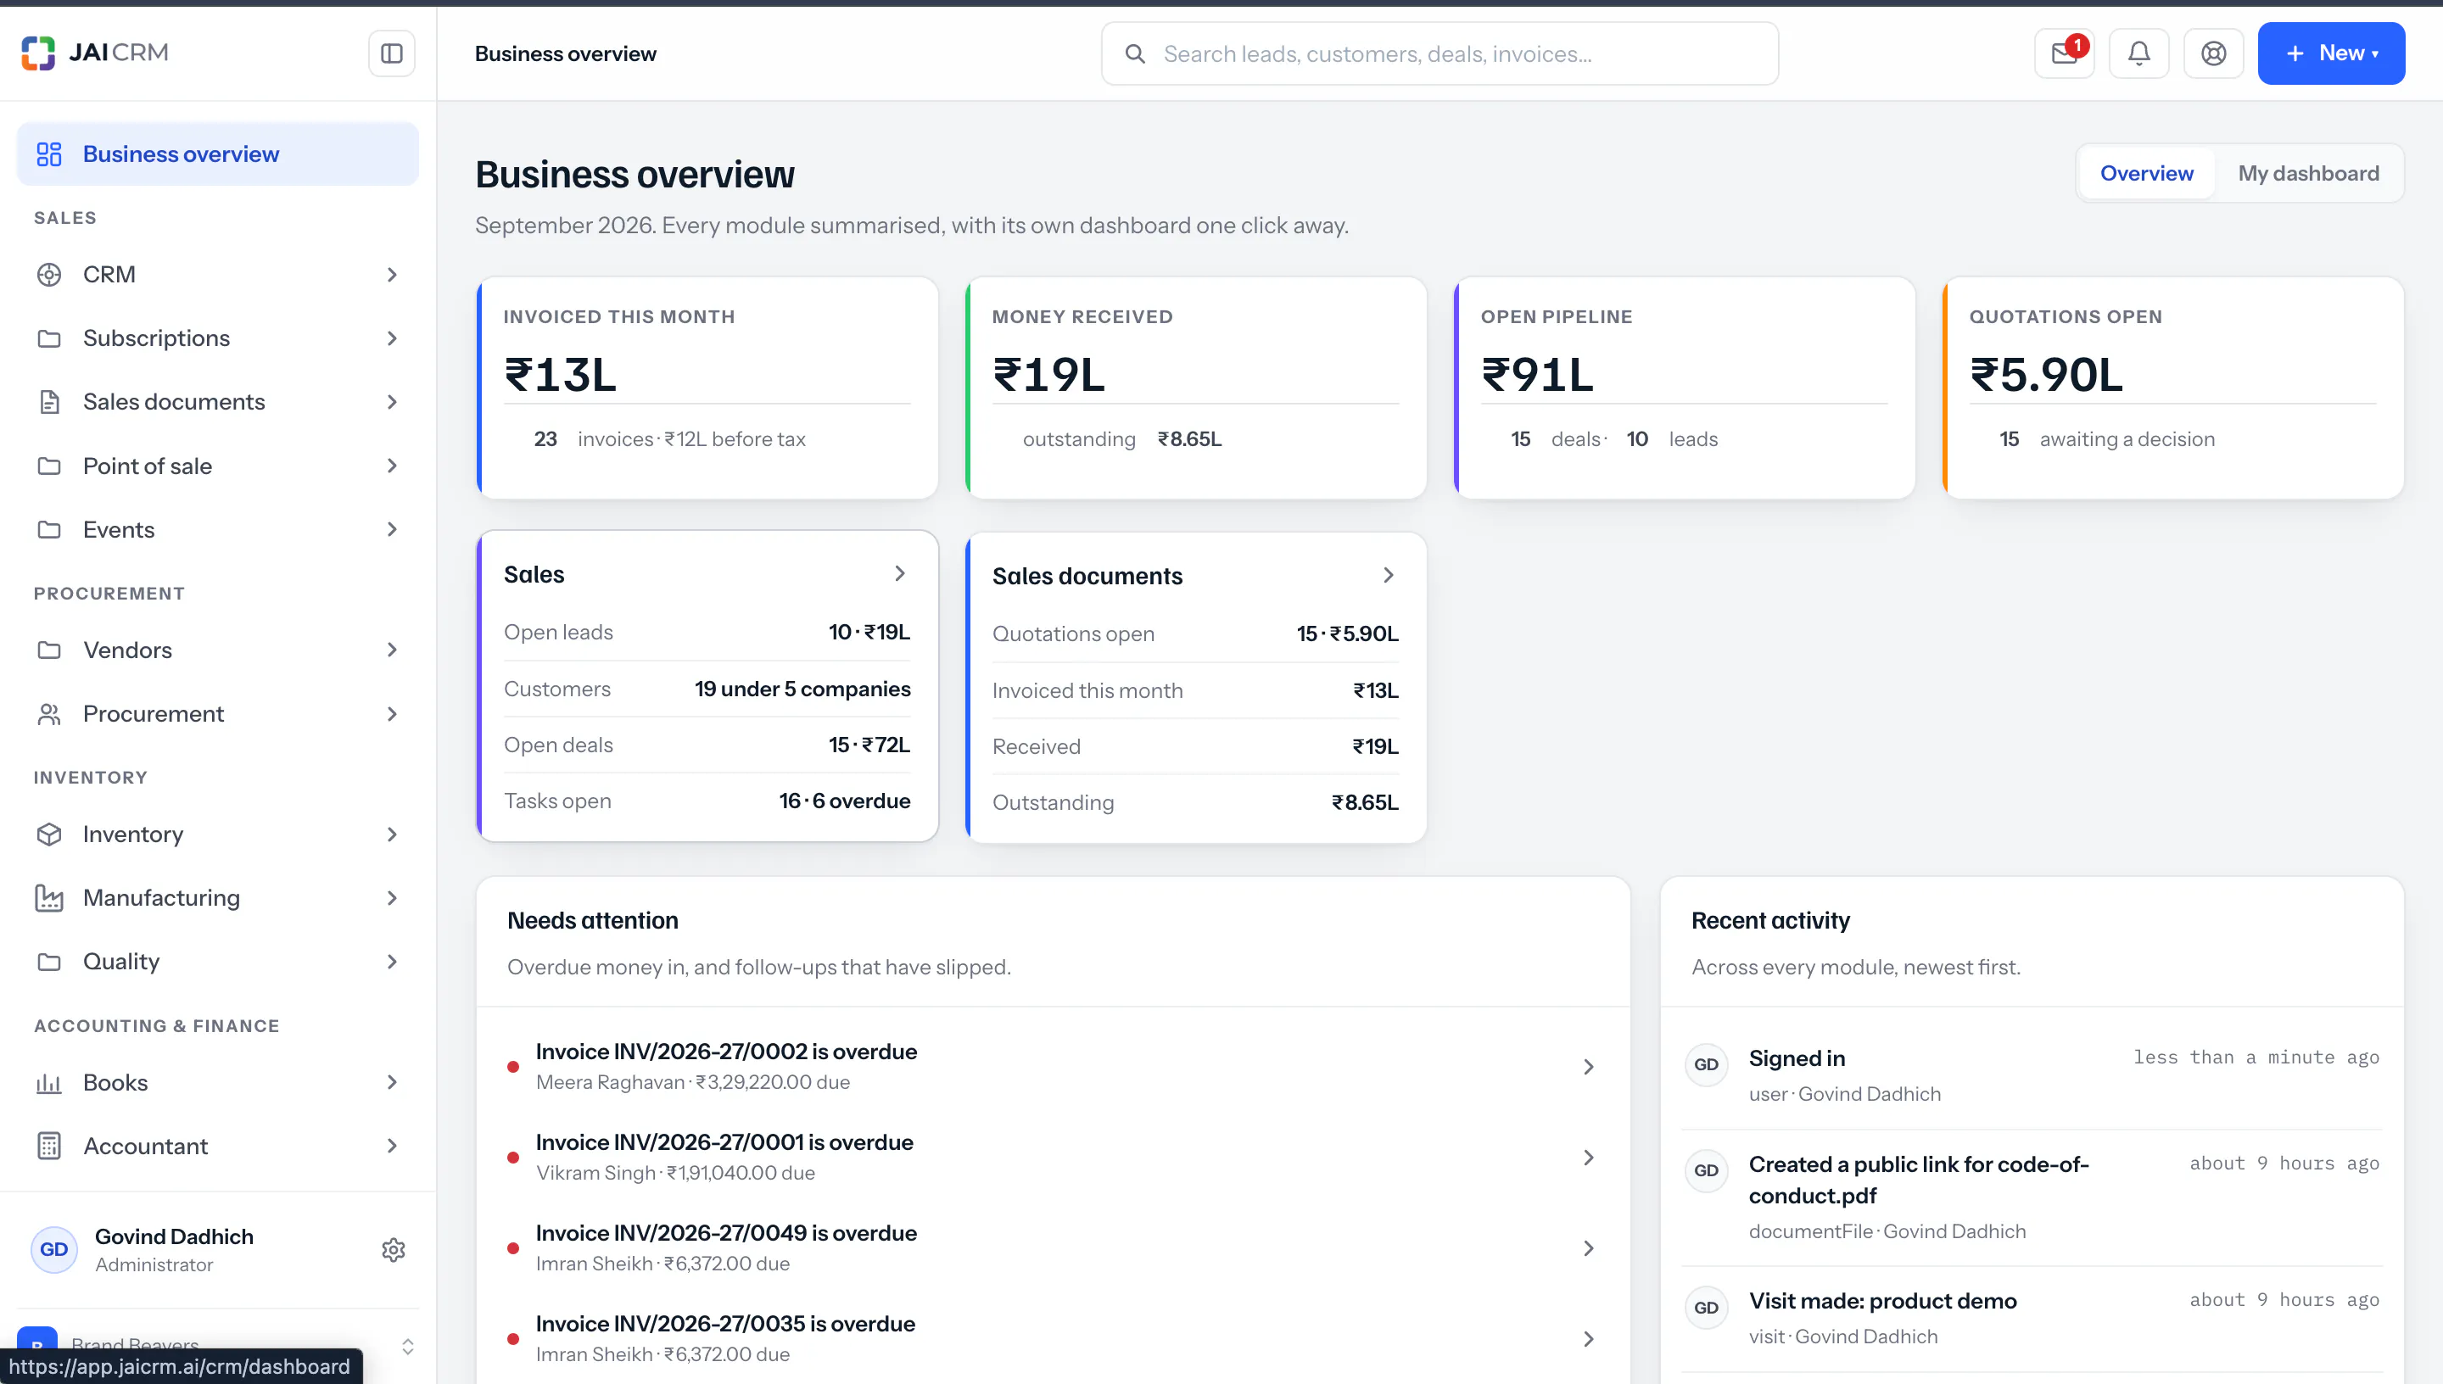Image resolution: width=2443 pixels, height=1384 pixels.
Task: Open the help lifebuoy icon
Action: [2214, 53]
